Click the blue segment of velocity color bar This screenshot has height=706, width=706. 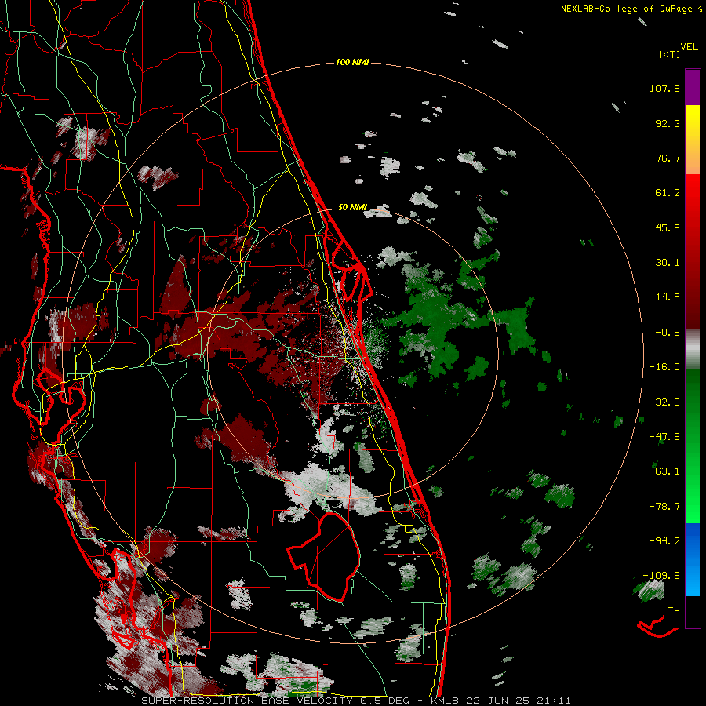693,559
